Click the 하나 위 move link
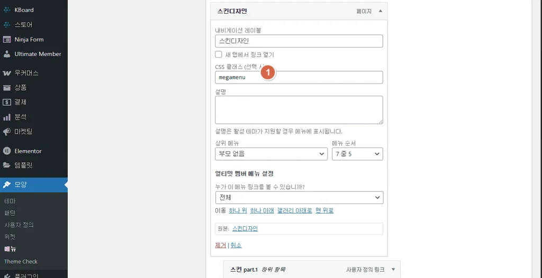 click(238, 210)
